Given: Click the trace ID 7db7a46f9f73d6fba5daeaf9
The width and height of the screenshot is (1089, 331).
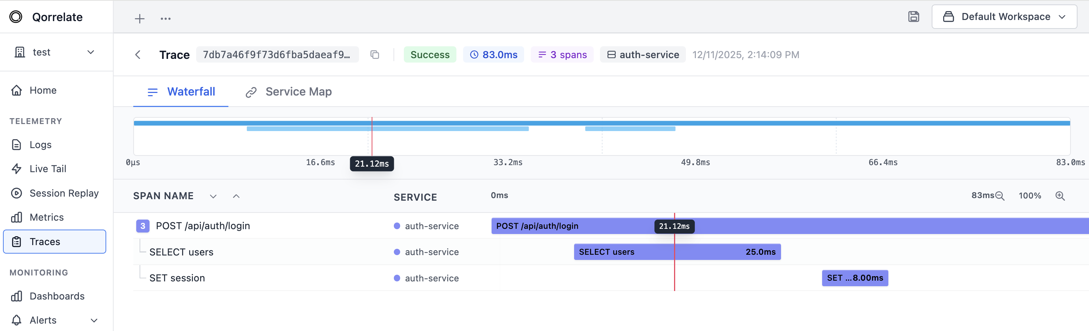Looking at the screenshot, I should click(x=277, y=54).
